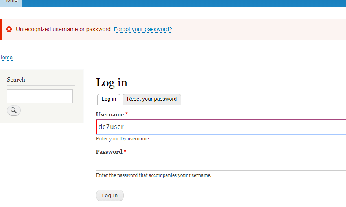The image size is (346, 207).
Task: Select the Home tab in top navigation
Action: point(11,3)
